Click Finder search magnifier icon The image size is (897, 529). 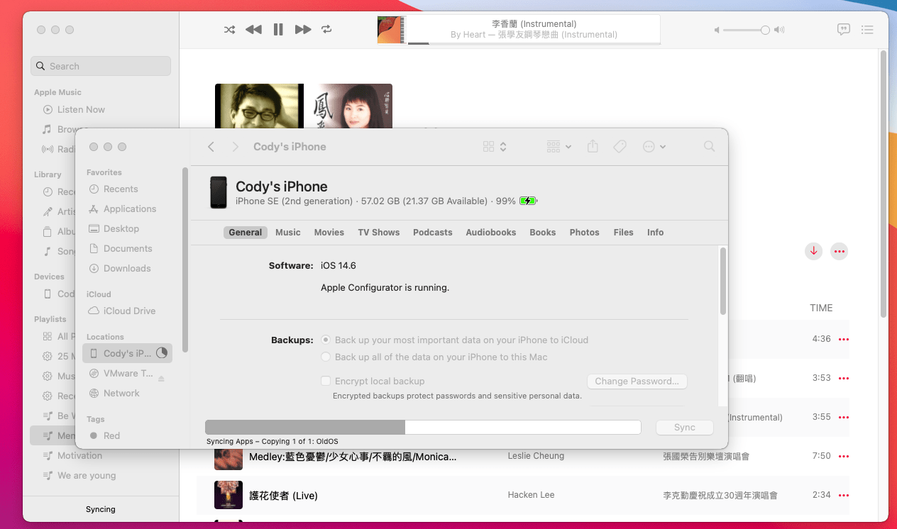pyautogui.click(x=709, y=146)
